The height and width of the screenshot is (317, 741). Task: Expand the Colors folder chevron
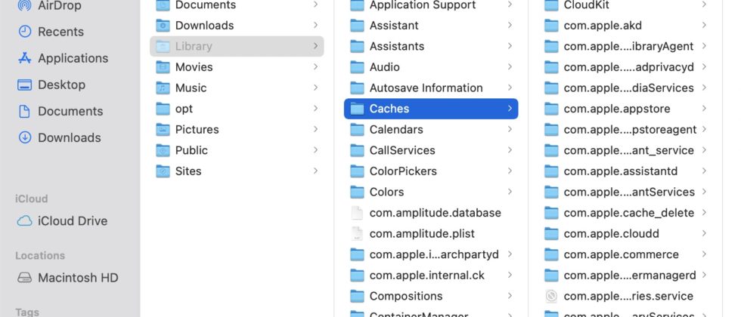point(510,192)
